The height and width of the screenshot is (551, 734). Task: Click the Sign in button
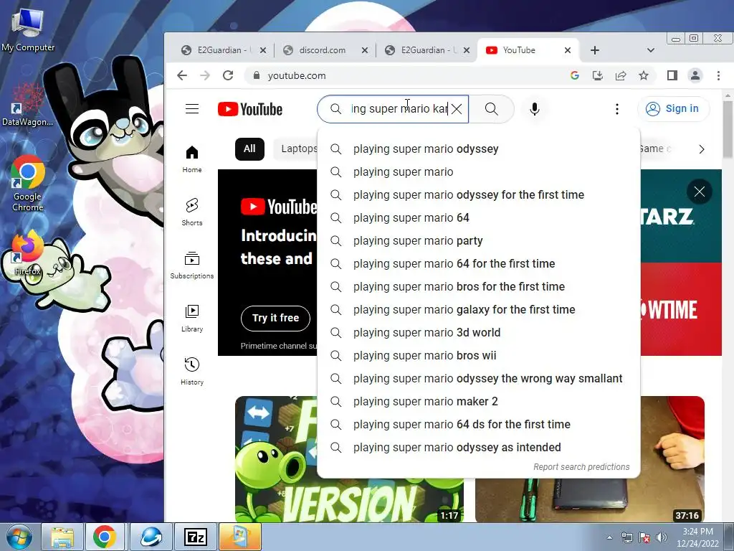coord(674,109)
